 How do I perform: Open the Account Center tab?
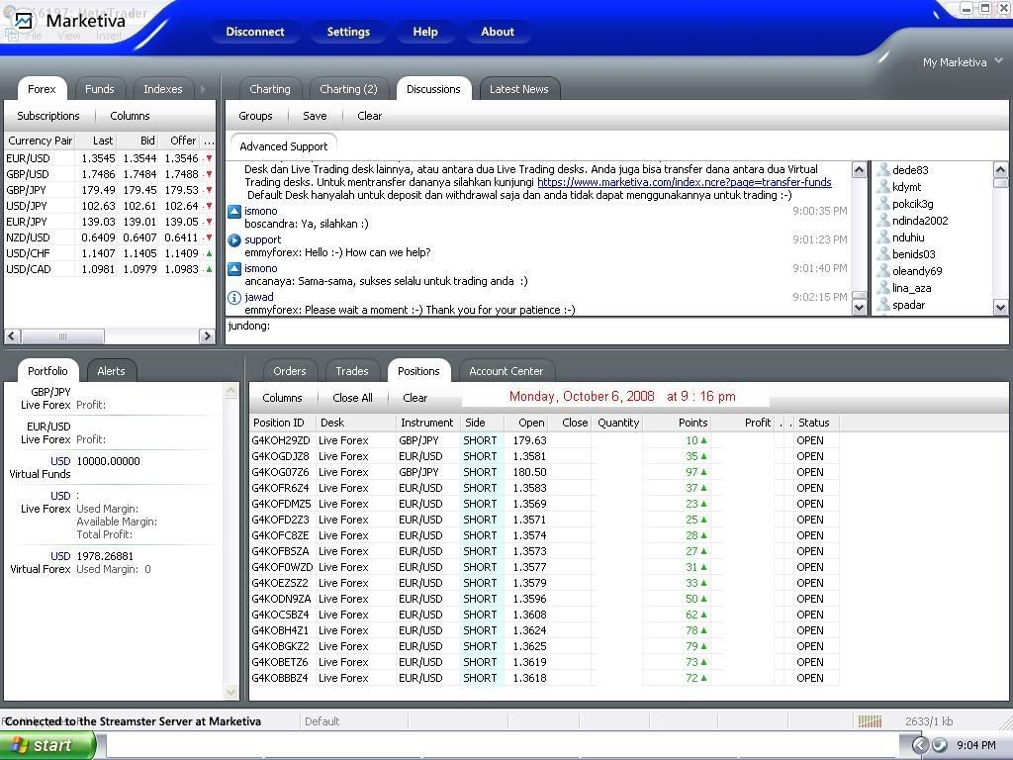click(506, 371)
